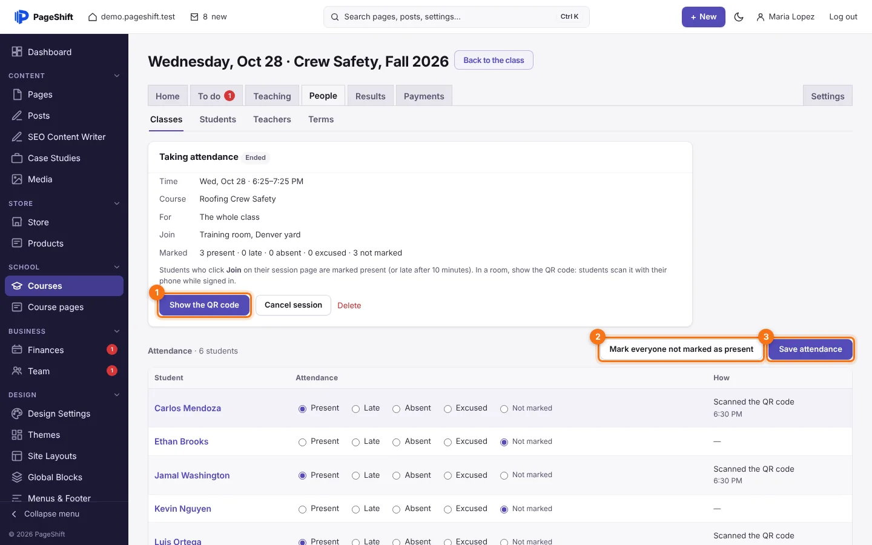Click Collapse menu at sidebar bottom
The height and width of the screenshot is (545, 872).
point(45,514)
